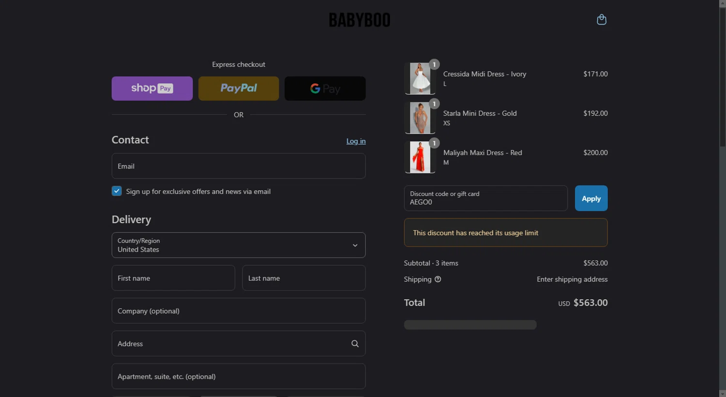Click Apartment, suite, etc. field

(x=239, y=376)
